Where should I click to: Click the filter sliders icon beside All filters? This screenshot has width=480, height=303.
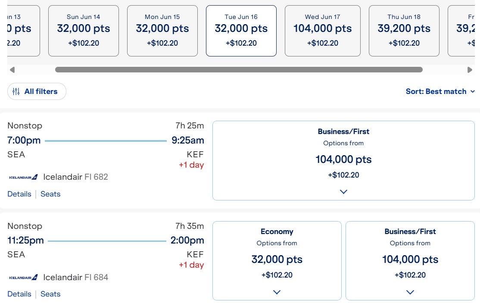(16, 91)
